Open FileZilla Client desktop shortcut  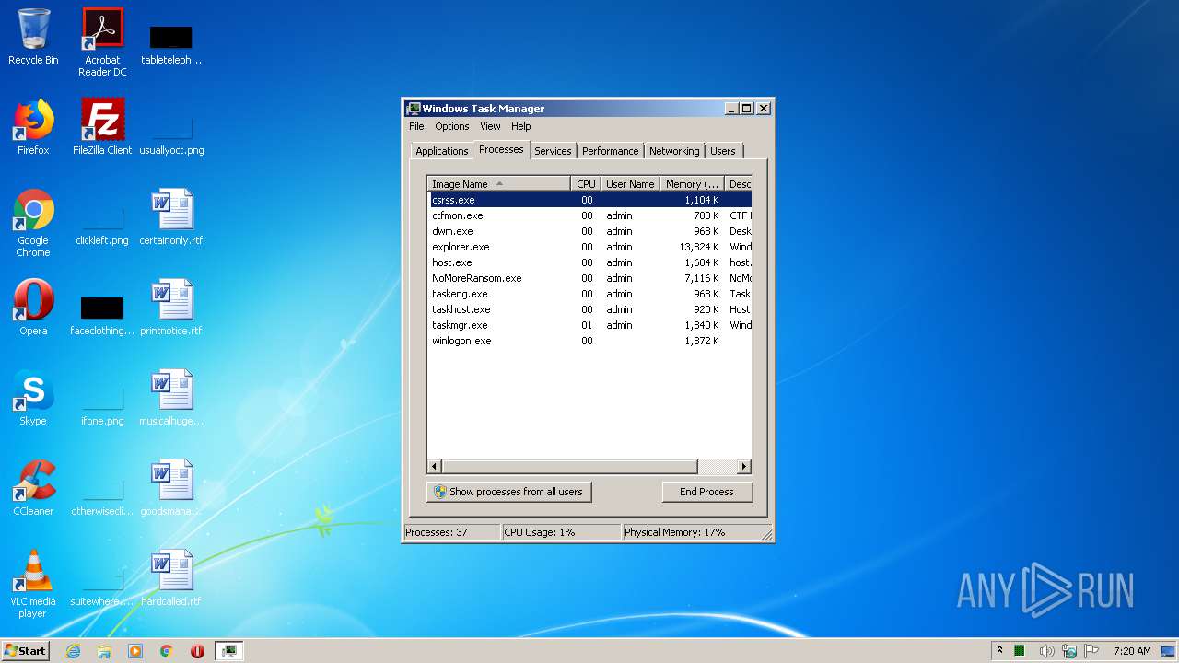(x=102, y=127)
